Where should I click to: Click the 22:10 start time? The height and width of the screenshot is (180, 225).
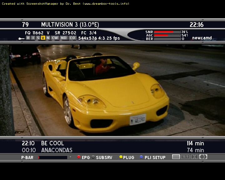coord(28,143)
